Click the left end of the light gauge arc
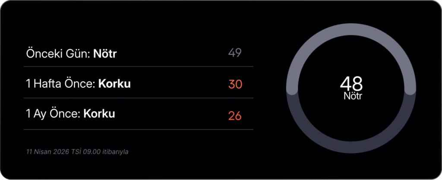The image size is (442, 180). pos(293,90)
